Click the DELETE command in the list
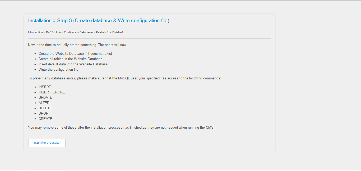This screenshot has height=171, width=361. click(45, 108)
